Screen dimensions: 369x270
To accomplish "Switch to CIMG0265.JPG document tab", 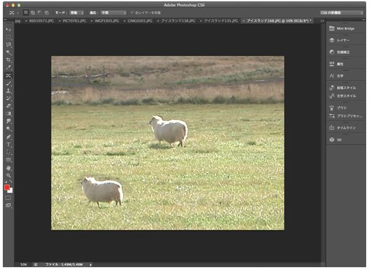I will tap(140, 21).
